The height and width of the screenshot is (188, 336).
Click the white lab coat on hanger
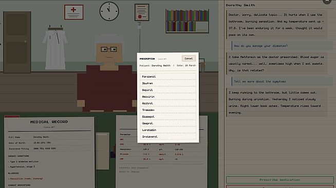click(x=55, y=48)
